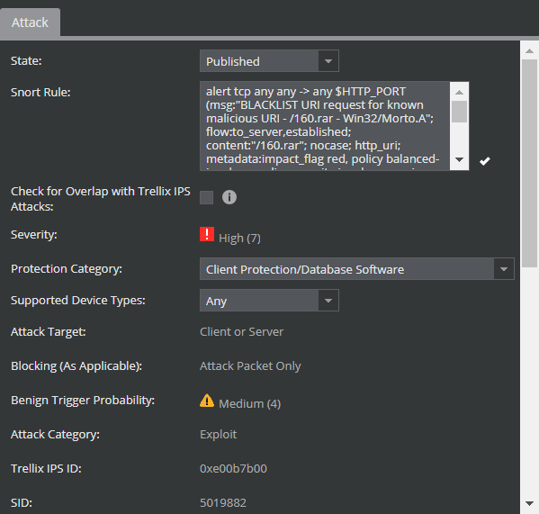The width and height of the screenshot is (539, 514).
Task: Click the main vertical scrollbar thumb
Action: [529, 163]
